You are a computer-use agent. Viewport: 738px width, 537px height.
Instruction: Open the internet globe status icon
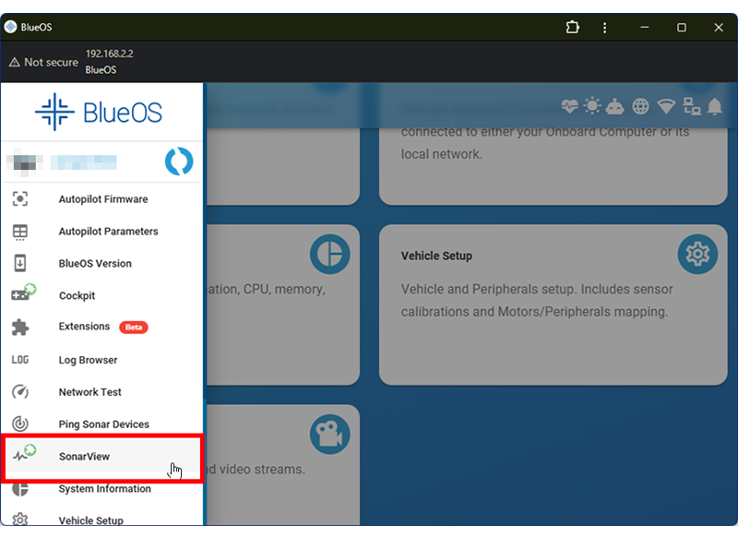coord(640,106)
